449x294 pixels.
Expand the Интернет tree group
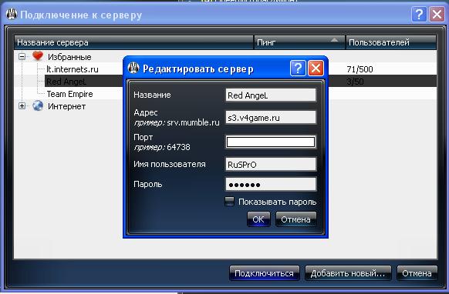(x=22, y=106)
